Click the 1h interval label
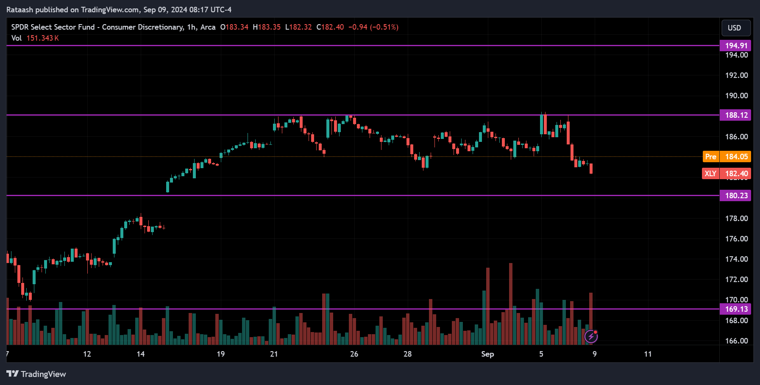The image size is (760, 385). point(192,27)
